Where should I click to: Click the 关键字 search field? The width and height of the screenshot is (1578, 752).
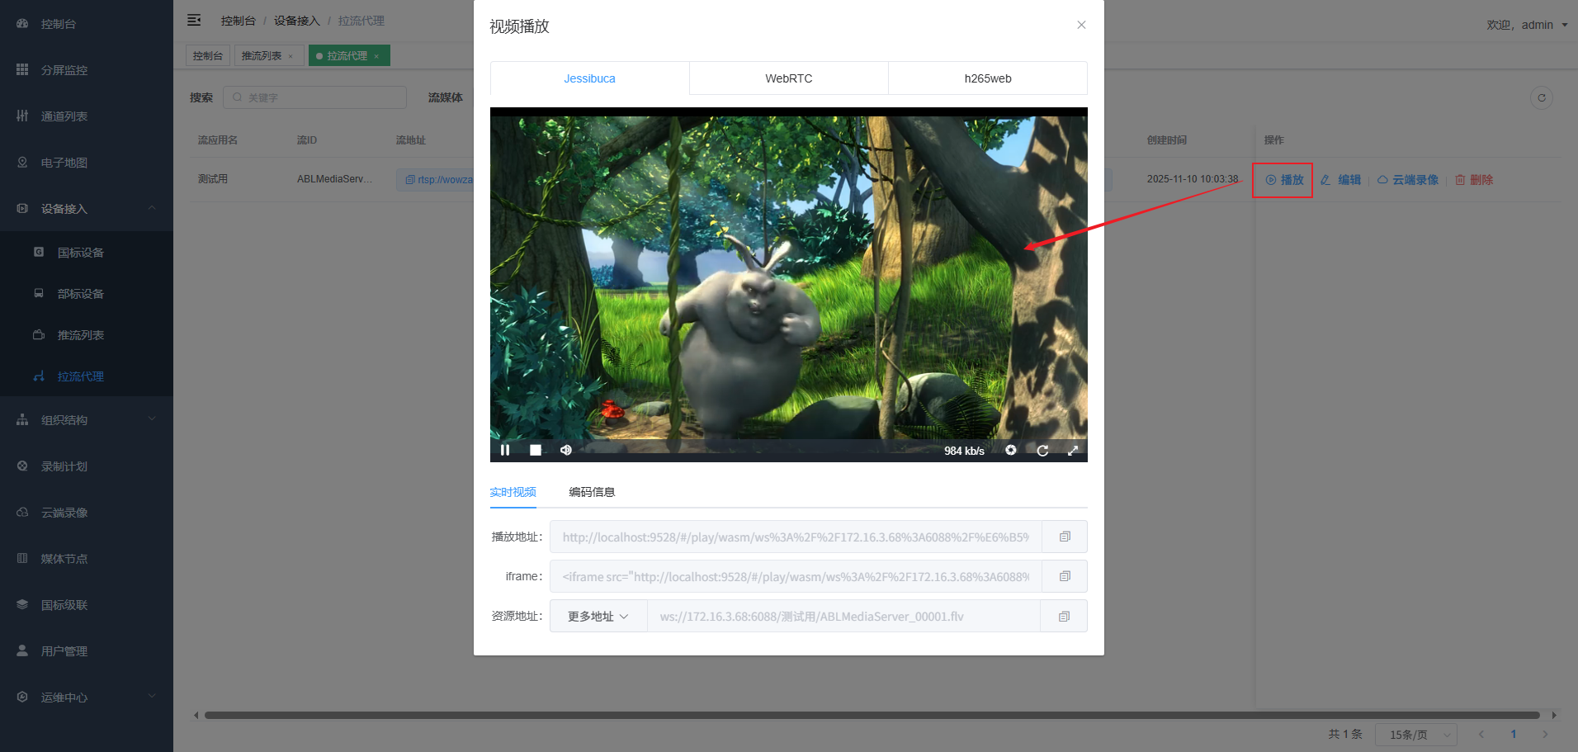click(x=314, y=97)
